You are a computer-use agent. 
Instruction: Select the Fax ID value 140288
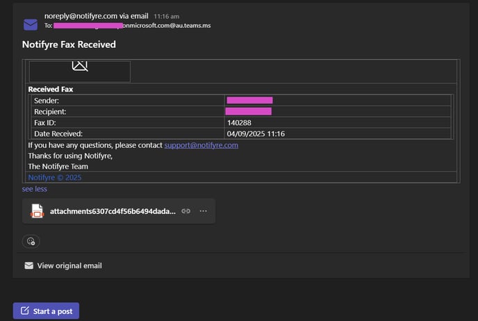[239, 123]
